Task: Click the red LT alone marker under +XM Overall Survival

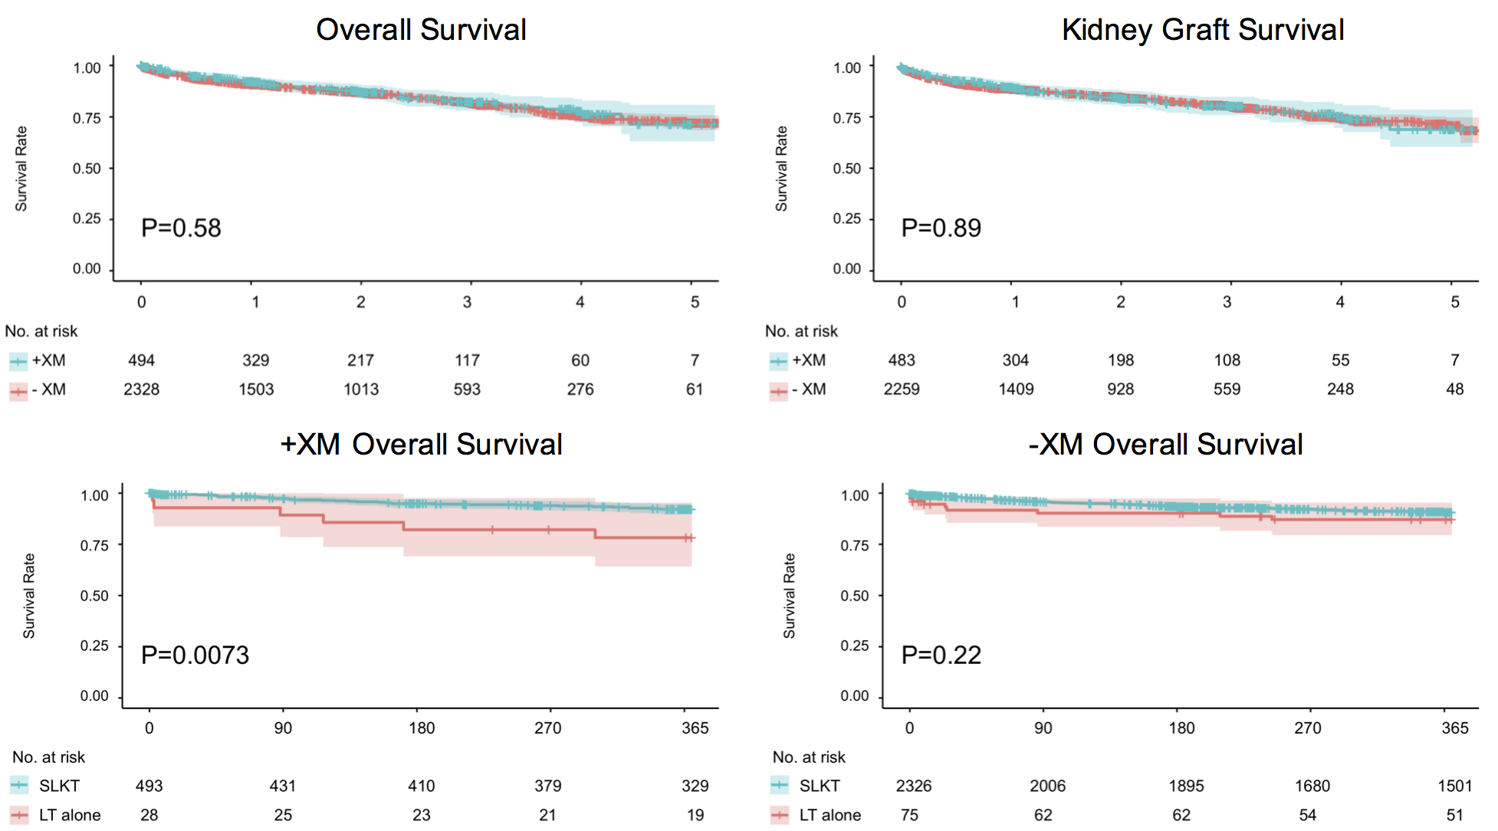Action: pos(20,815)
